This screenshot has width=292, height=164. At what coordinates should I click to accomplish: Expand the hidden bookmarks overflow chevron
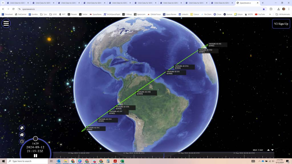(x=270, y=14)
